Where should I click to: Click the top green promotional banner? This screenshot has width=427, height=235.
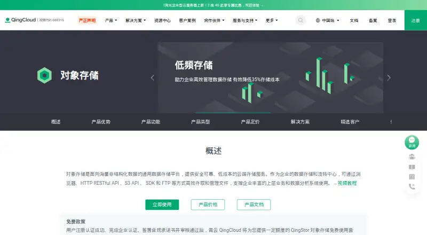(x=213, y=5)
